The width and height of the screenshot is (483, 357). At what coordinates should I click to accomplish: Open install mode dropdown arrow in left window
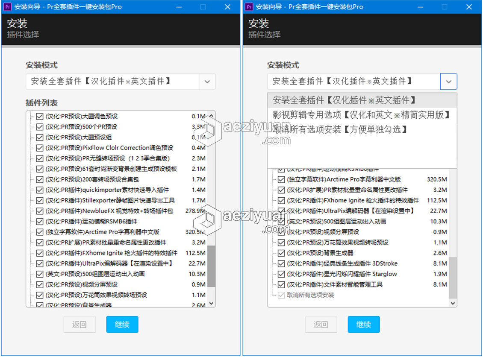(207, 82)
